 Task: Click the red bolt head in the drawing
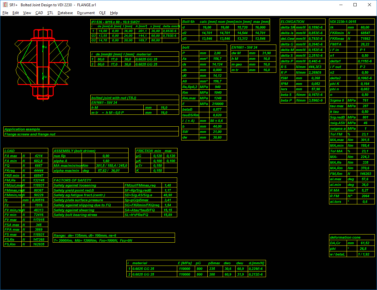coord(43,34)
